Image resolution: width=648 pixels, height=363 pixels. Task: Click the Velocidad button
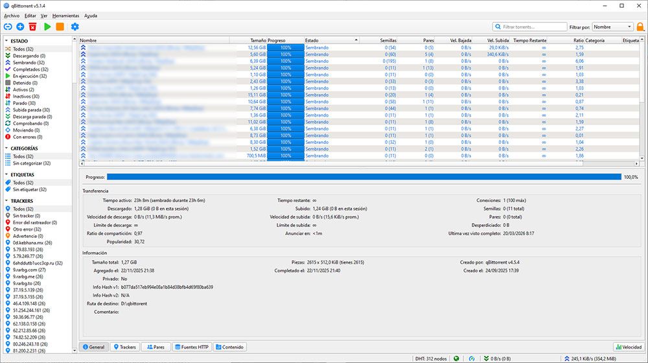[x=629, y=347]
